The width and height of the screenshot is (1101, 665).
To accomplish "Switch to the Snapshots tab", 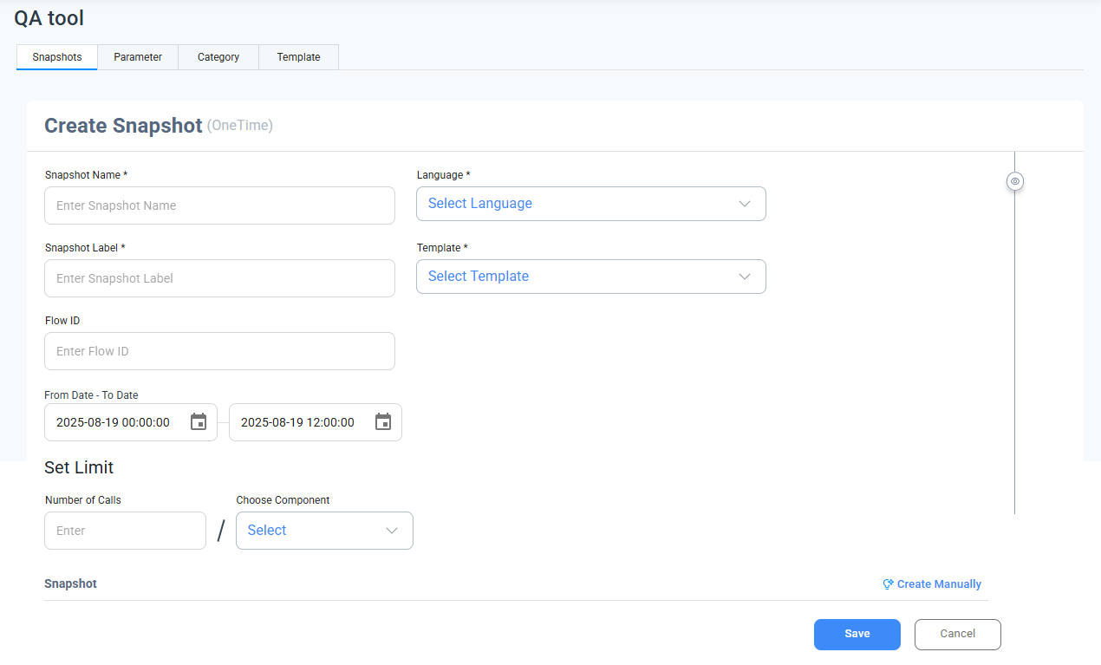I will coord(57,57).
